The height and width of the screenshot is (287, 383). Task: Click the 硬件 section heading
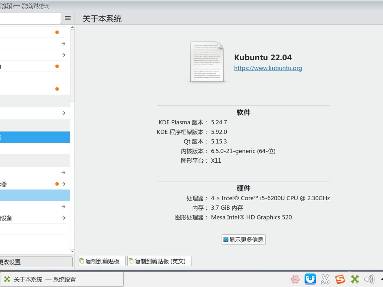point(243,188)
